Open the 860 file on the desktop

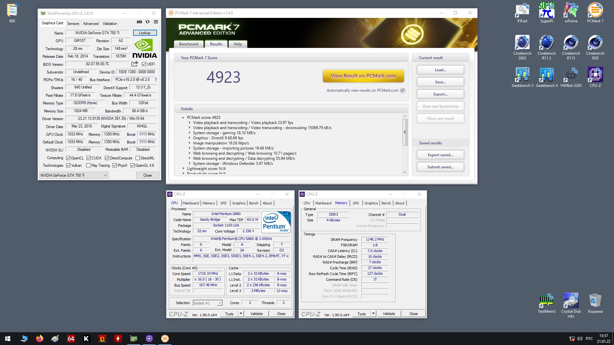[x=12, y=13]
